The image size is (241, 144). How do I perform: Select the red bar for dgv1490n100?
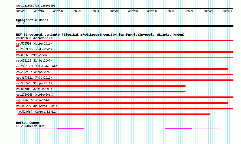coord(122,103)
